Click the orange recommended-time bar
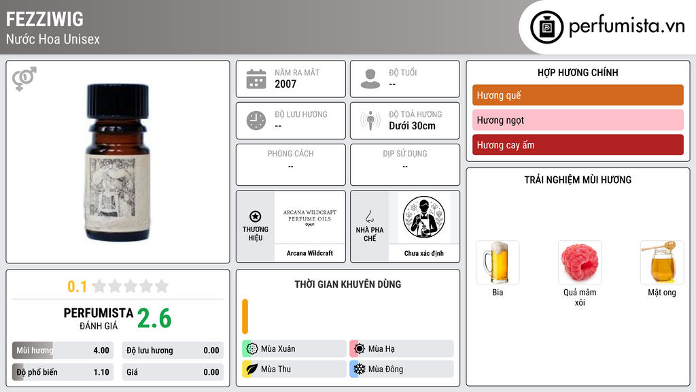 [245, 316]
